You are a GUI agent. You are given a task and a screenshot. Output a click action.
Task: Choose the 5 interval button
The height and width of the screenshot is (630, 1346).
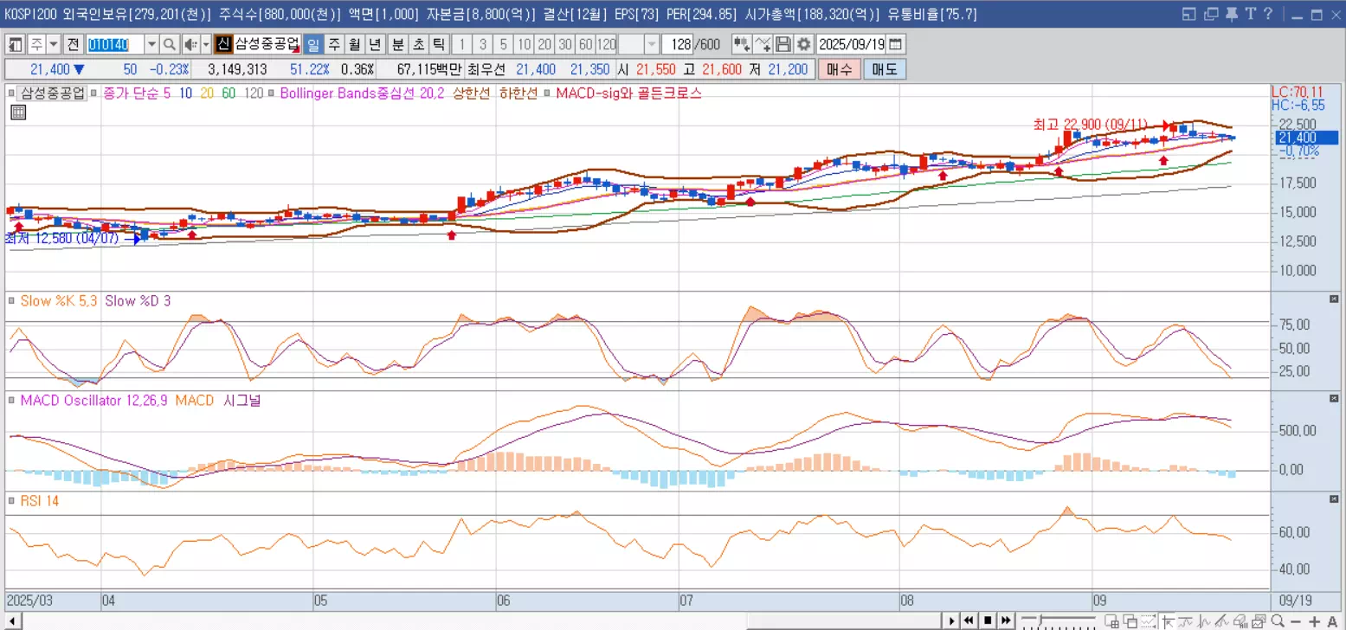coord(503,44)
